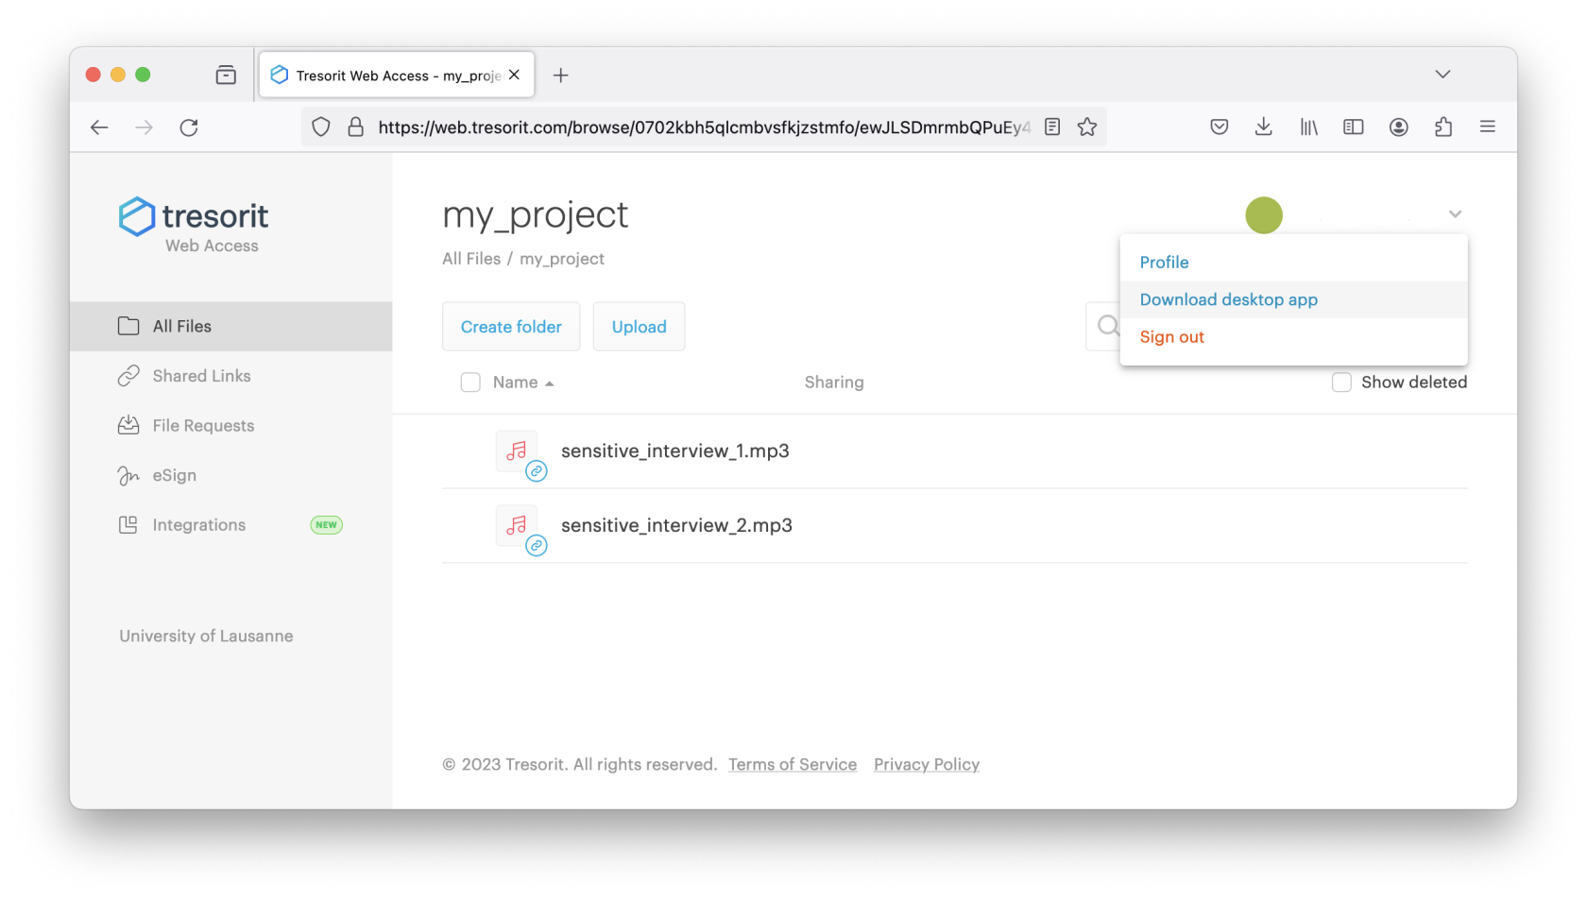Select Download desktop app menu entry
1587x901 pixels.
(1228, 300)
